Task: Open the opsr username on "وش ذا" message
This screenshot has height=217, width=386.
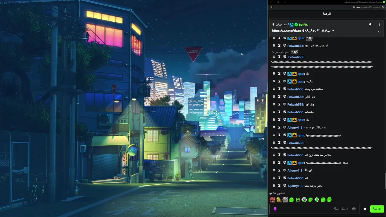Action: [301, 81]
